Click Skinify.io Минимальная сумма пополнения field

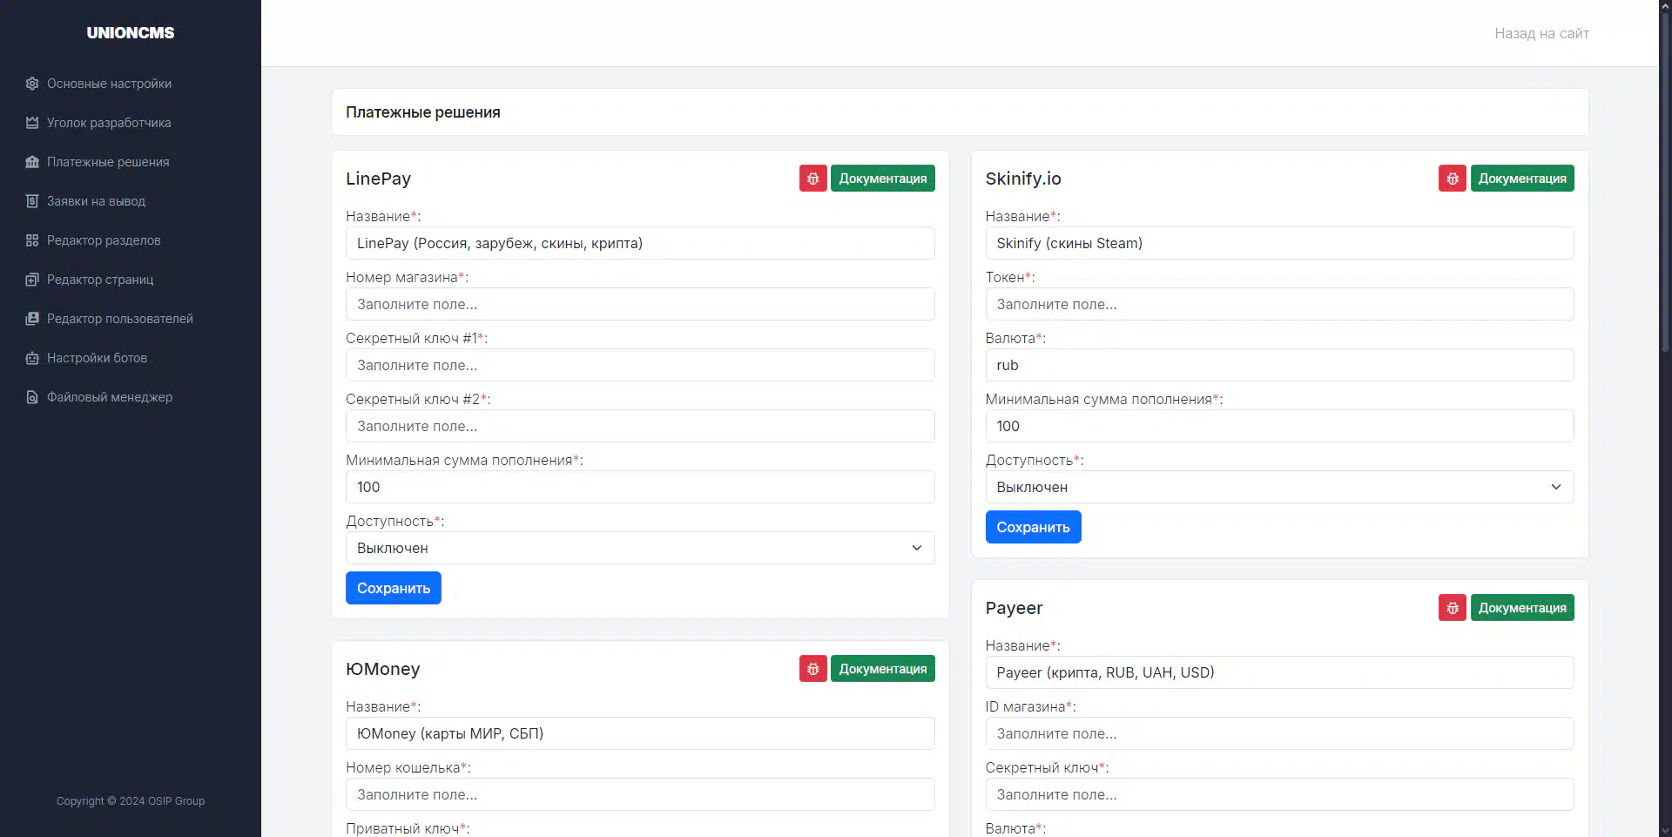tap(1279, 426)
